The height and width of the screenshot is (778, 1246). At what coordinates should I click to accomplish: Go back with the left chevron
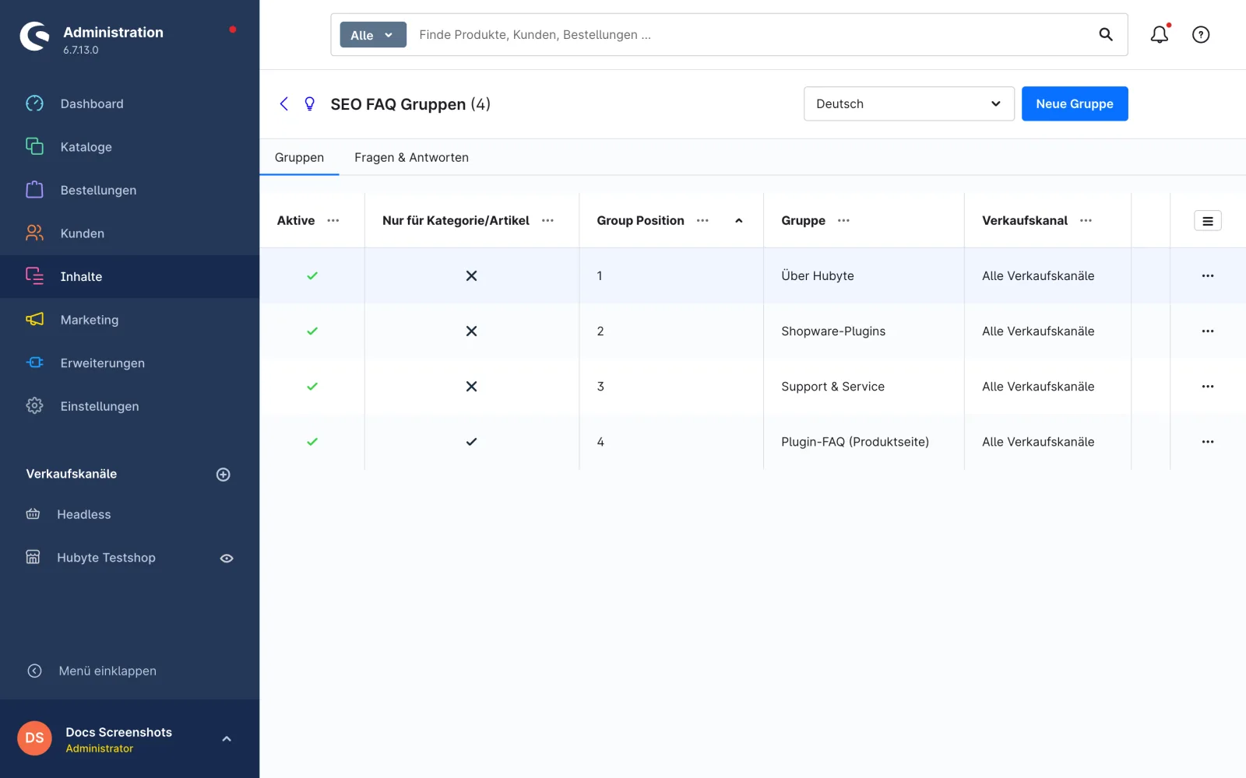point(284,103)
